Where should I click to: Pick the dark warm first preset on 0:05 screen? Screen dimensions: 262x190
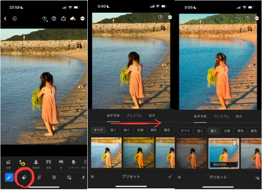192,153
